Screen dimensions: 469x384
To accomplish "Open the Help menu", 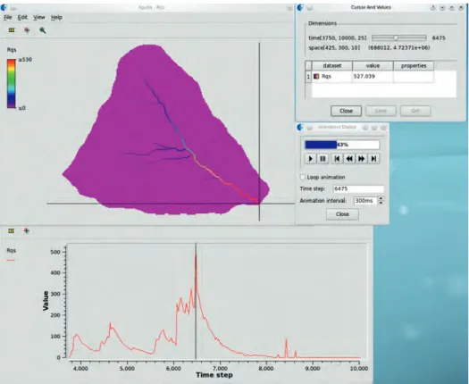I will [56, 17].
